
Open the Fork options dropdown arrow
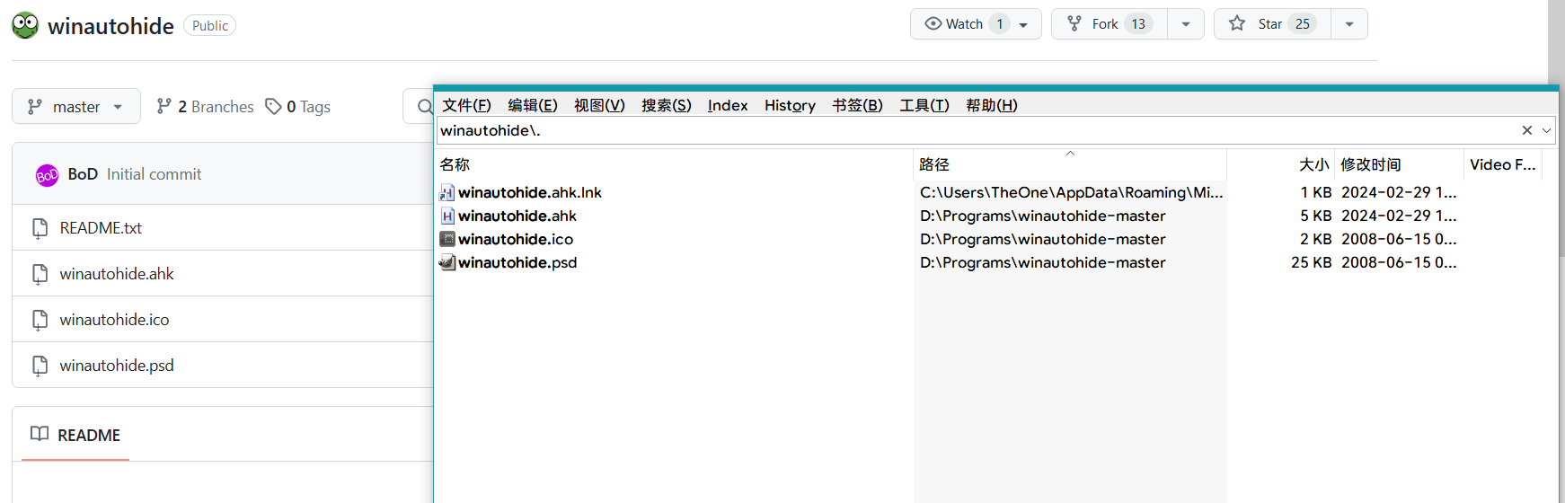click(1186, 24)
